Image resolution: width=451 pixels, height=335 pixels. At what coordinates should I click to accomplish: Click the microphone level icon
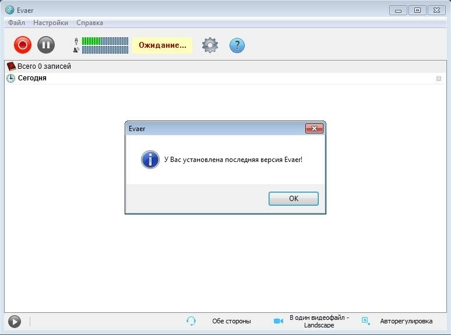pyautogui.click(x=76, y=41)
